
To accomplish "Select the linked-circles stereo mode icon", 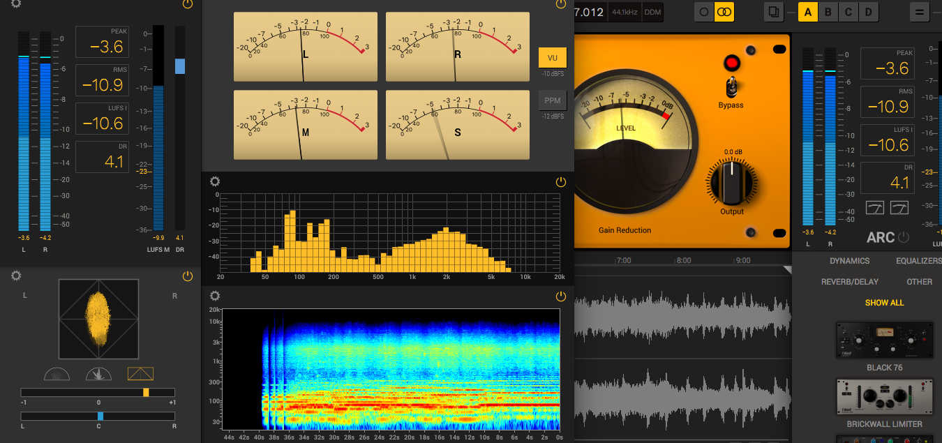I will click(x=724, y=12).
